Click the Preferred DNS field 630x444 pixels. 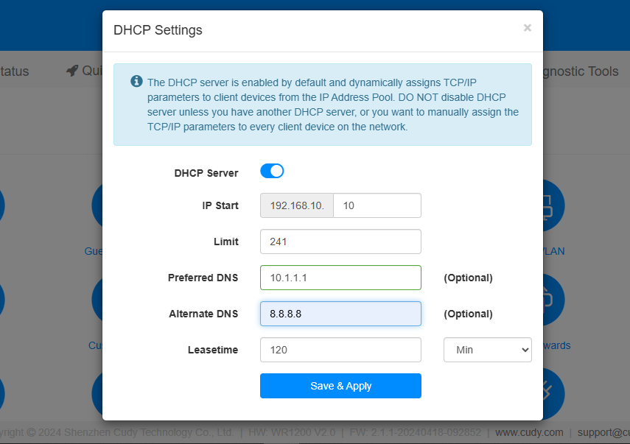click(340, 278)
